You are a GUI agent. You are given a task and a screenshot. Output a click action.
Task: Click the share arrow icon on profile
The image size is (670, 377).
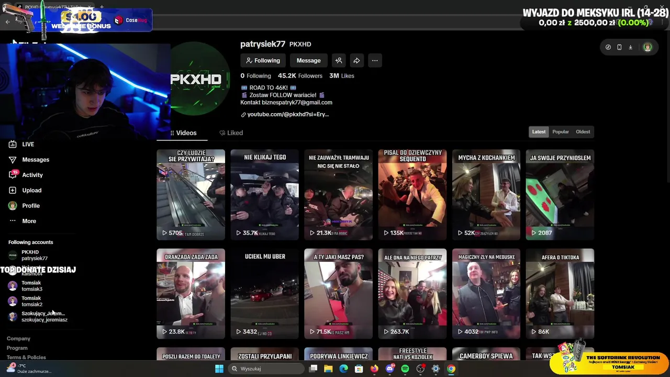tap(356, 61)
